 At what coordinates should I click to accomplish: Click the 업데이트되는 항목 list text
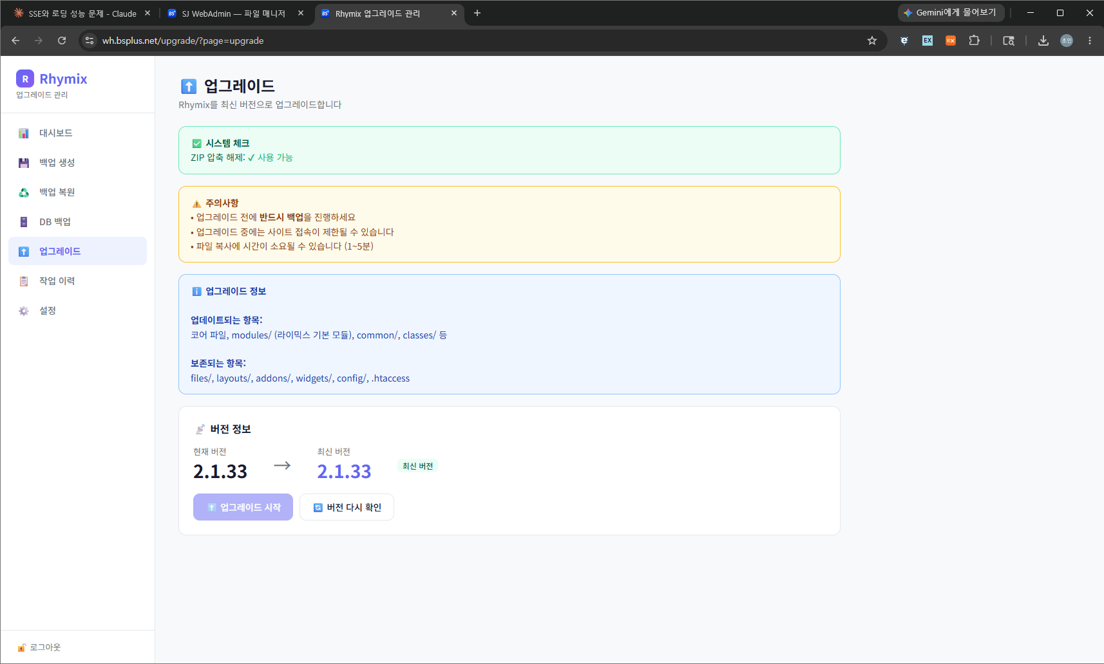[319, 335]
